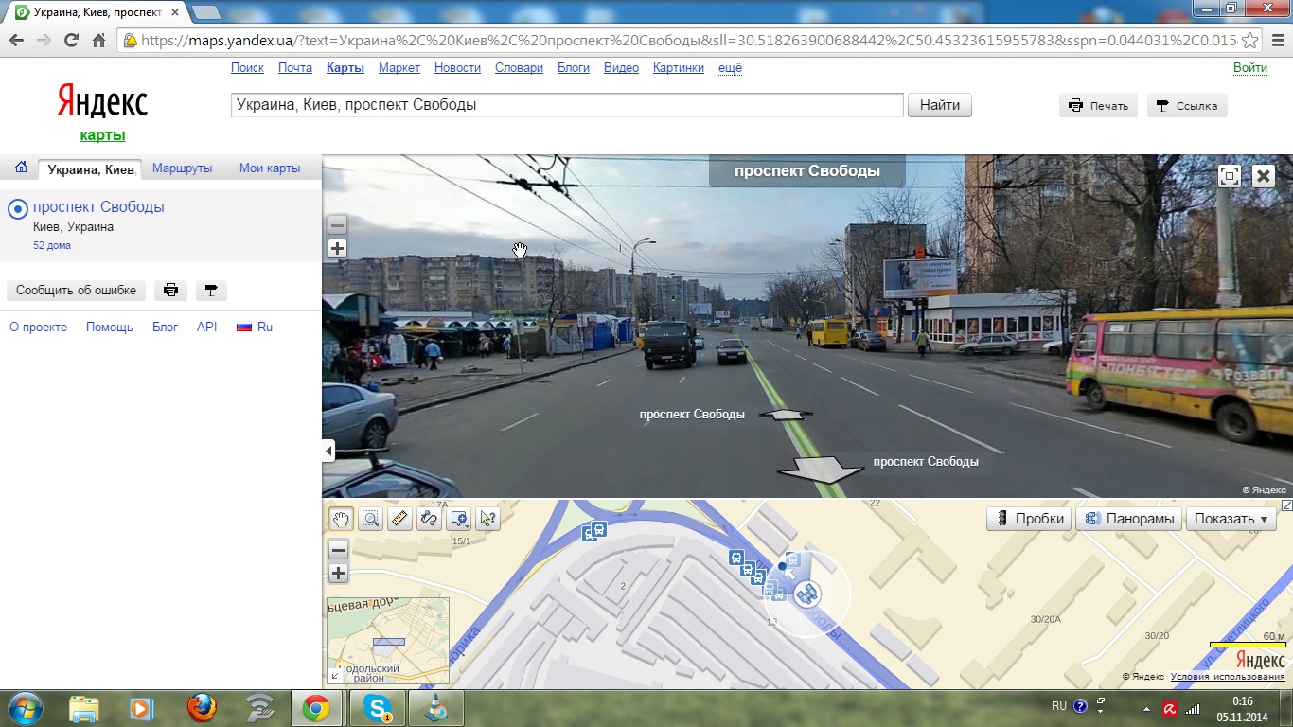1293x727 pixels.
Task: Select the ruler distance measurement tool
Action: [399, 518]
